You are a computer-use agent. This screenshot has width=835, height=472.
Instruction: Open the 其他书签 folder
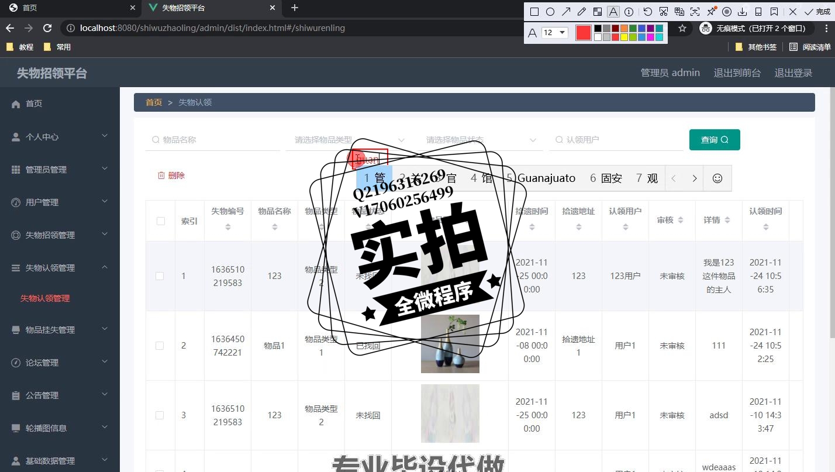(756, 47)
